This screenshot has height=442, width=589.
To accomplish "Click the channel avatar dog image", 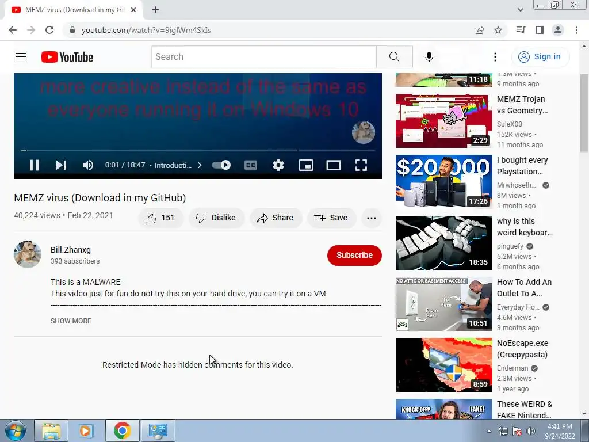I will pyautogui.click(x=28, y=254).
